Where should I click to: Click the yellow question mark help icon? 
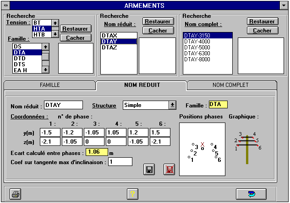coord(132,194)
